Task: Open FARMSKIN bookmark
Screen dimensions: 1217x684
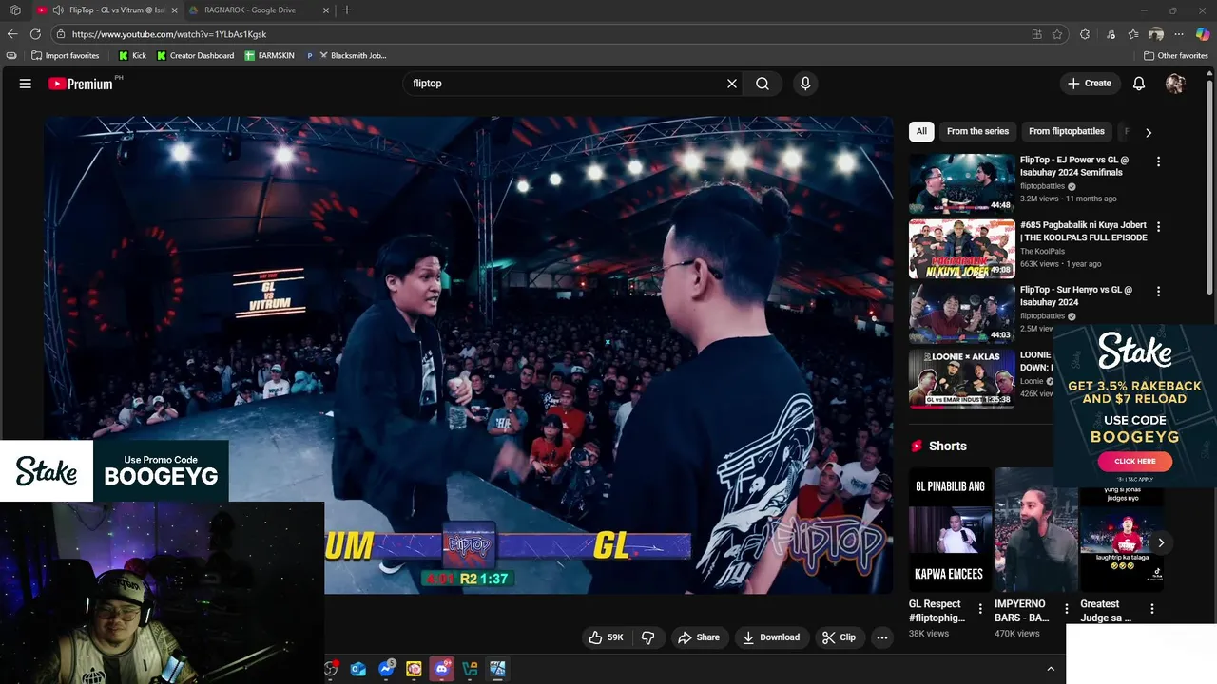Action: [x=269, y=56]
